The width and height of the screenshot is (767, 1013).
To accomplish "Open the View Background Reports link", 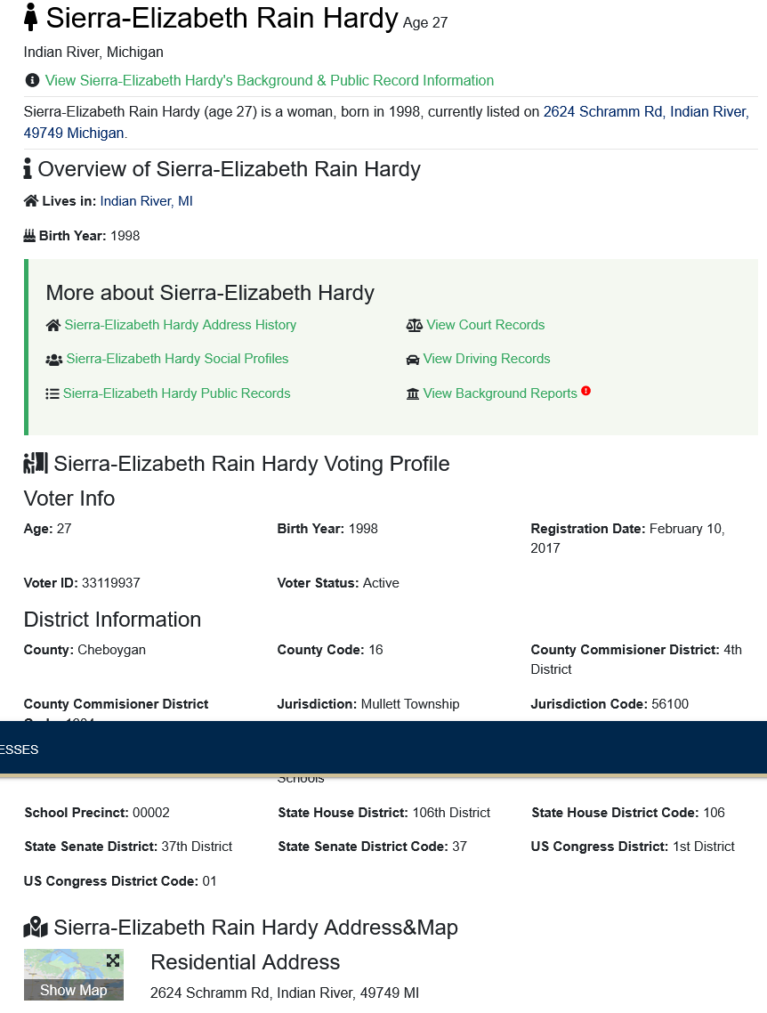I will [500, 393].
